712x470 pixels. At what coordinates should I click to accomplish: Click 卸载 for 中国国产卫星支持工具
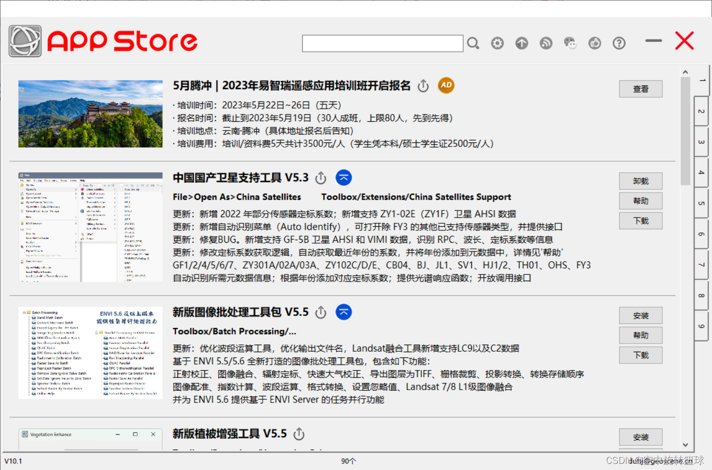click(x=641, y=181)
